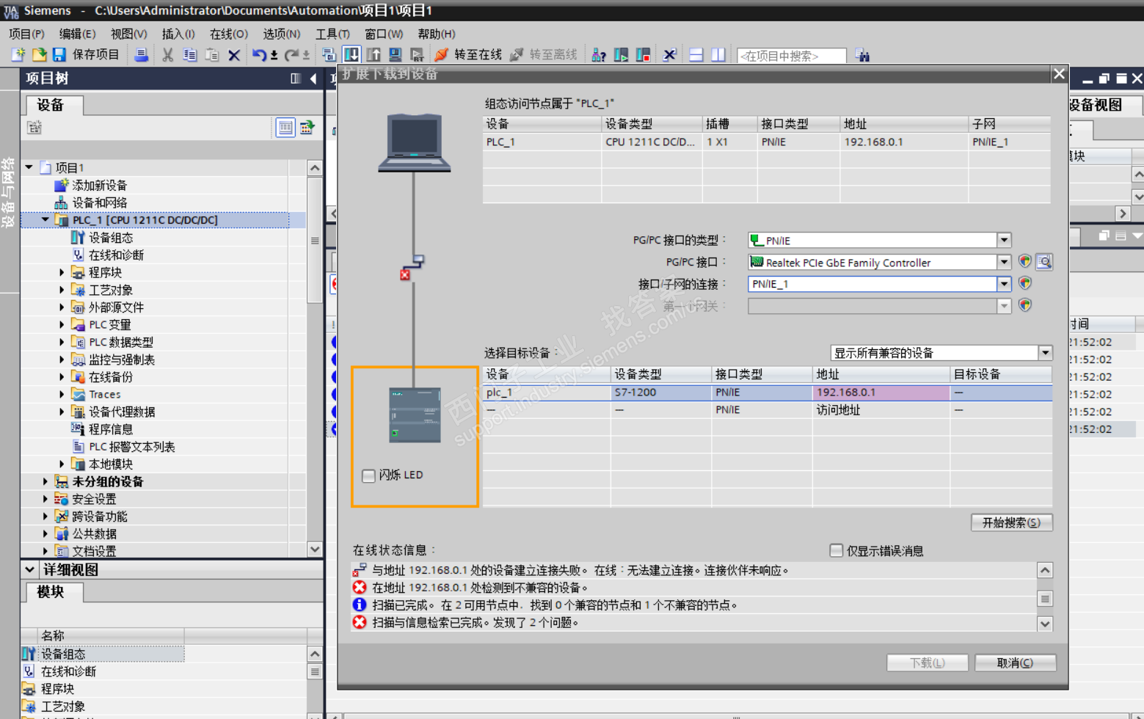The image size is (1144, 719).
Task: Click the undo arrow icon
Action: (259, 55)
